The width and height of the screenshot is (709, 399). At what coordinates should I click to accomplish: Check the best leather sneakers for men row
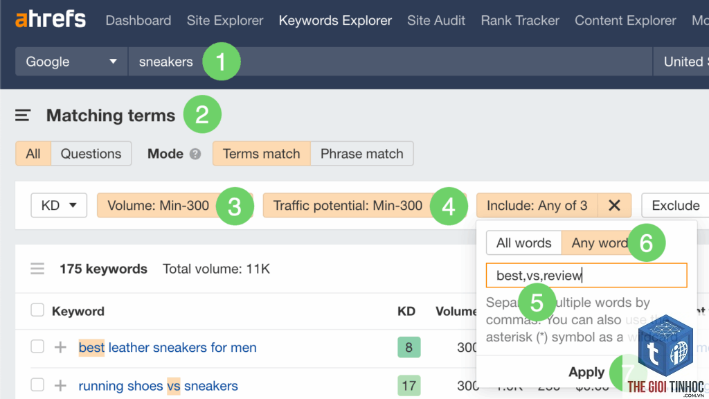37,346
